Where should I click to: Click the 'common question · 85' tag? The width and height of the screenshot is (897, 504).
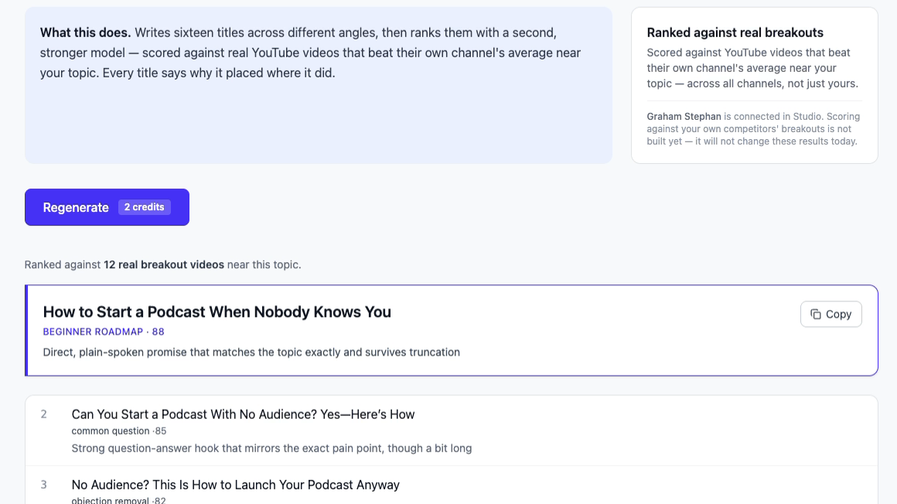(x=119, y=431)
